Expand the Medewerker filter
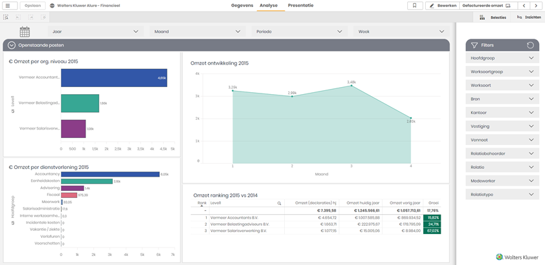The height and width of the screenshot is (265, 545). pos(502,181)
